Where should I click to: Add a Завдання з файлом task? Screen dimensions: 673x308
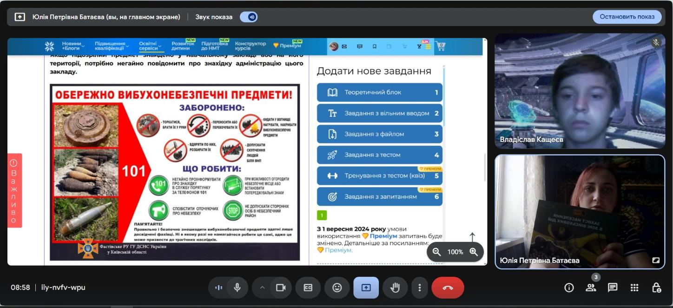(x=379, y=134)
